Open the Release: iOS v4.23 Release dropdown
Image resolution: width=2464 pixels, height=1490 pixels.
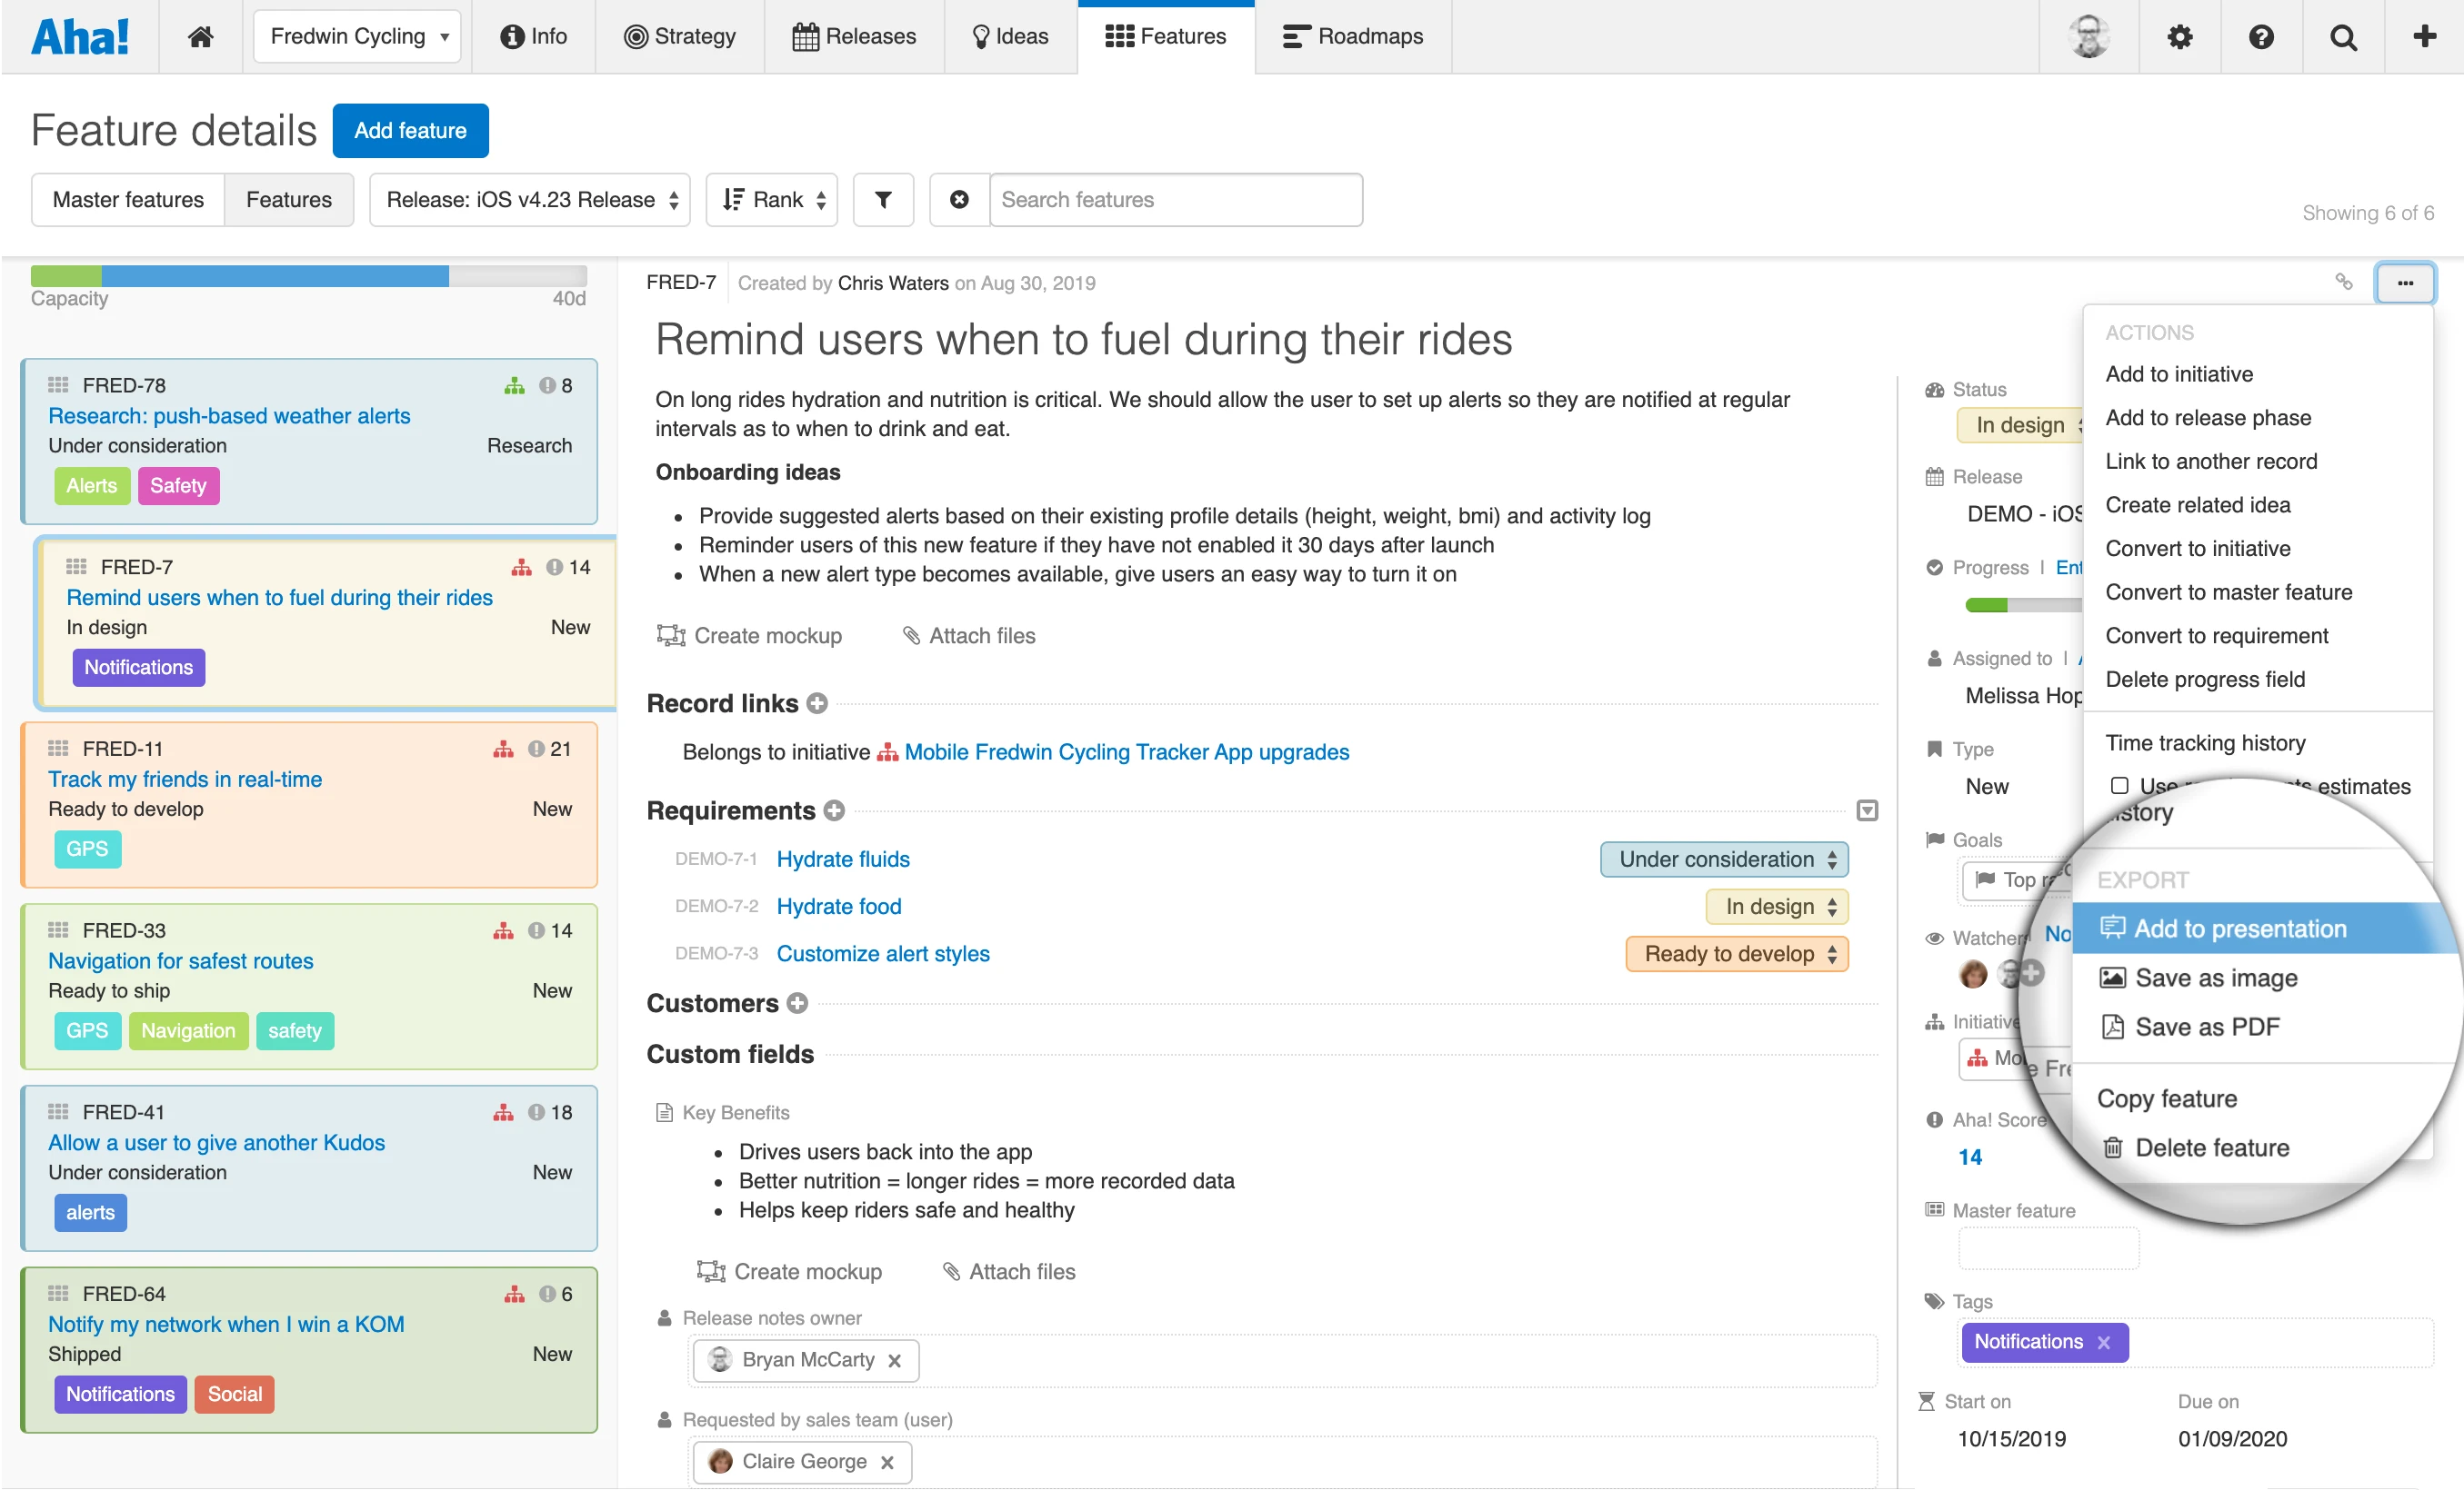pos(531,200)
